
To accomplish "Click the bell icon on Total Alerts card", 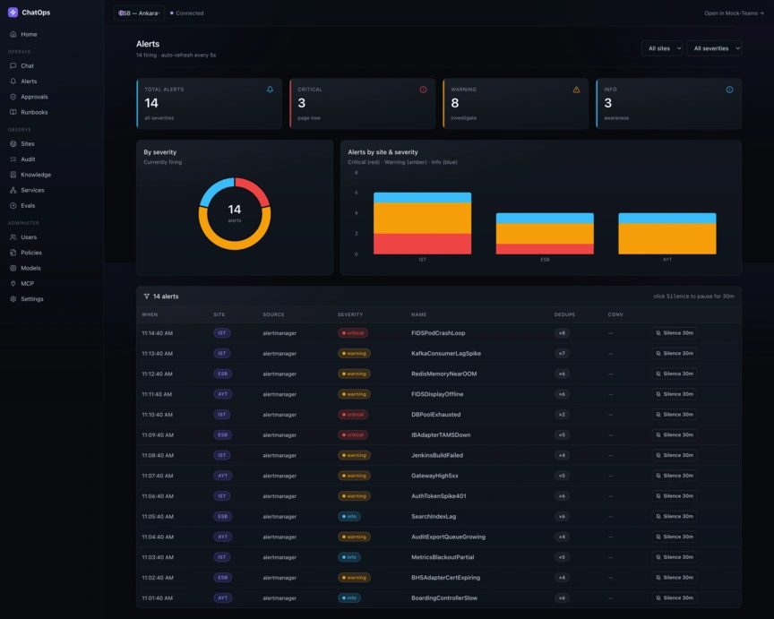I will (x=270, y=90).
